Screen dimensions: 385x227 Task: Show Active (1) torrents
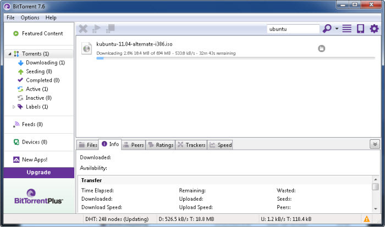37,89
